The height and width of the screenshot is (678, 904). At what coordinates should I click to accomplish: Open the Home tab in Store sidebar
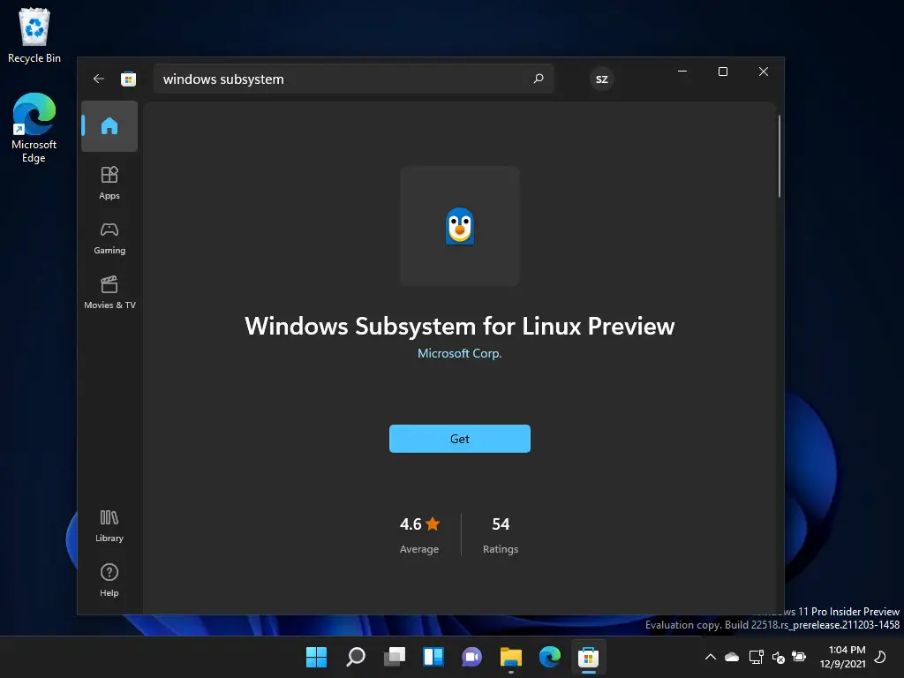coord(109,126)
